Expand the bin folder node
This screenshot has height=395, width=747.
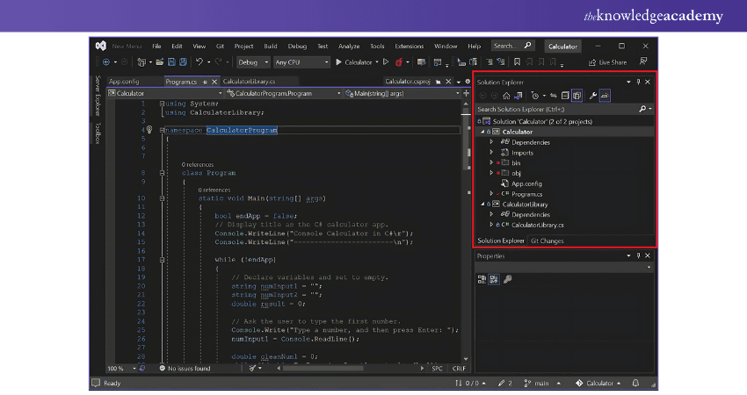click(491, 162)
